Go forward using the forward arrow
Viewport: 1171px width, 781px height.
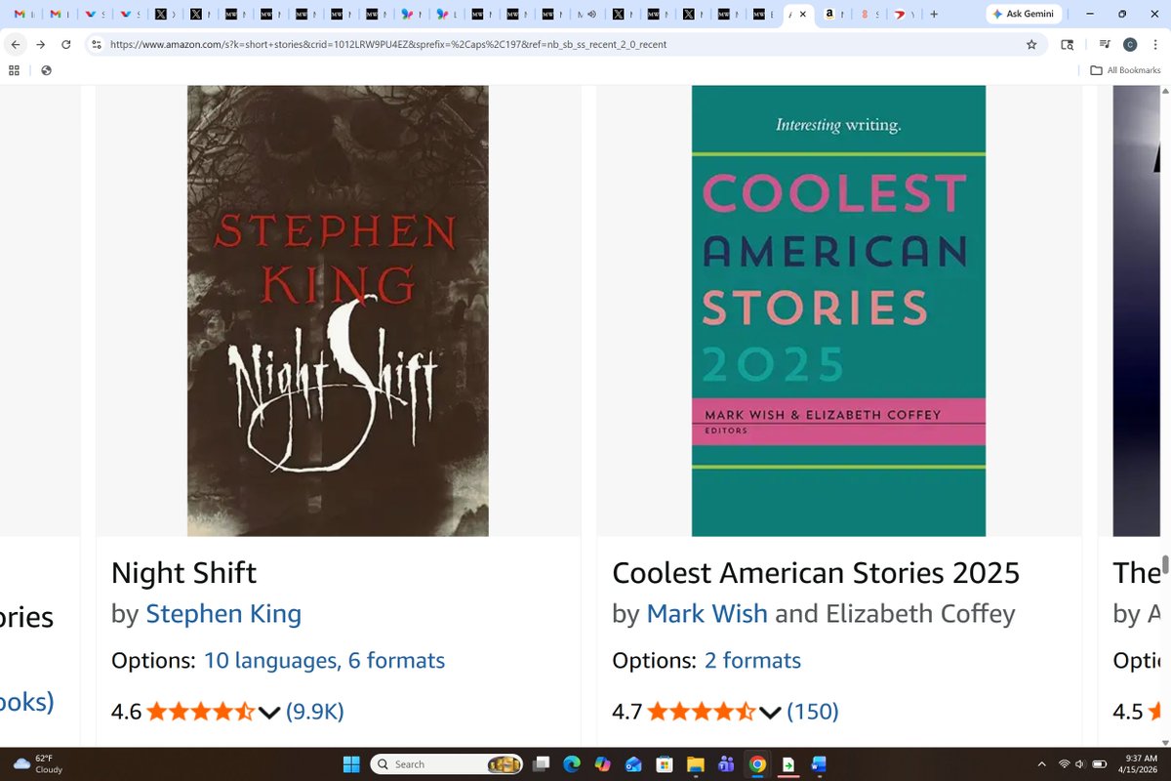coord(39,44)
